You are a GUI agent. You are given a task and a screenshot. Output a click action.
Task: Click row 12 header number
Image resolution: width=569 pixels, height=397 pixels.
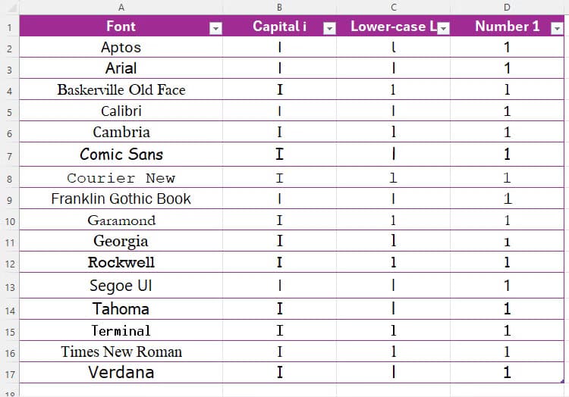click(x=8, y=263)
